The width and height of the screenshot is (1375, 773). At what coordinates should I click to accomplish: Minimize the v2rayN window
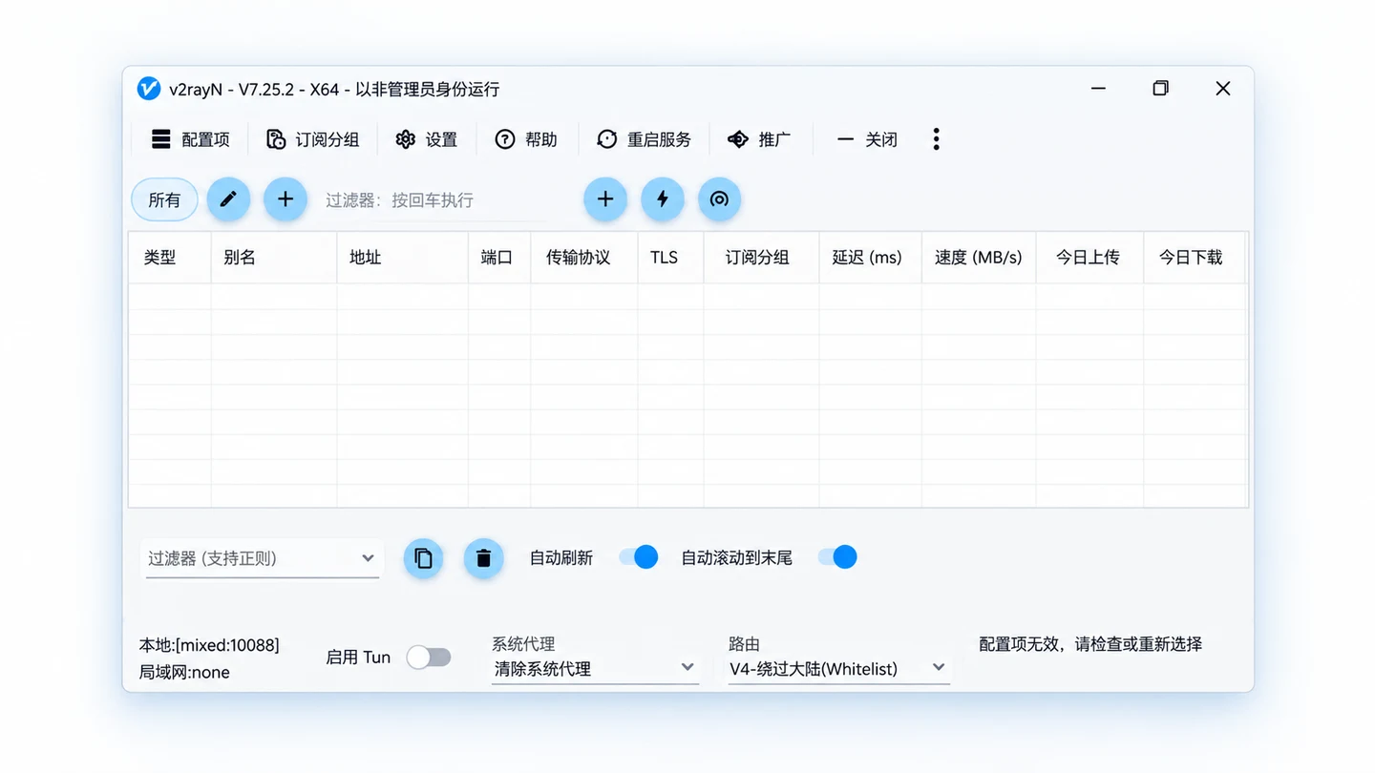click(1098, 89)
